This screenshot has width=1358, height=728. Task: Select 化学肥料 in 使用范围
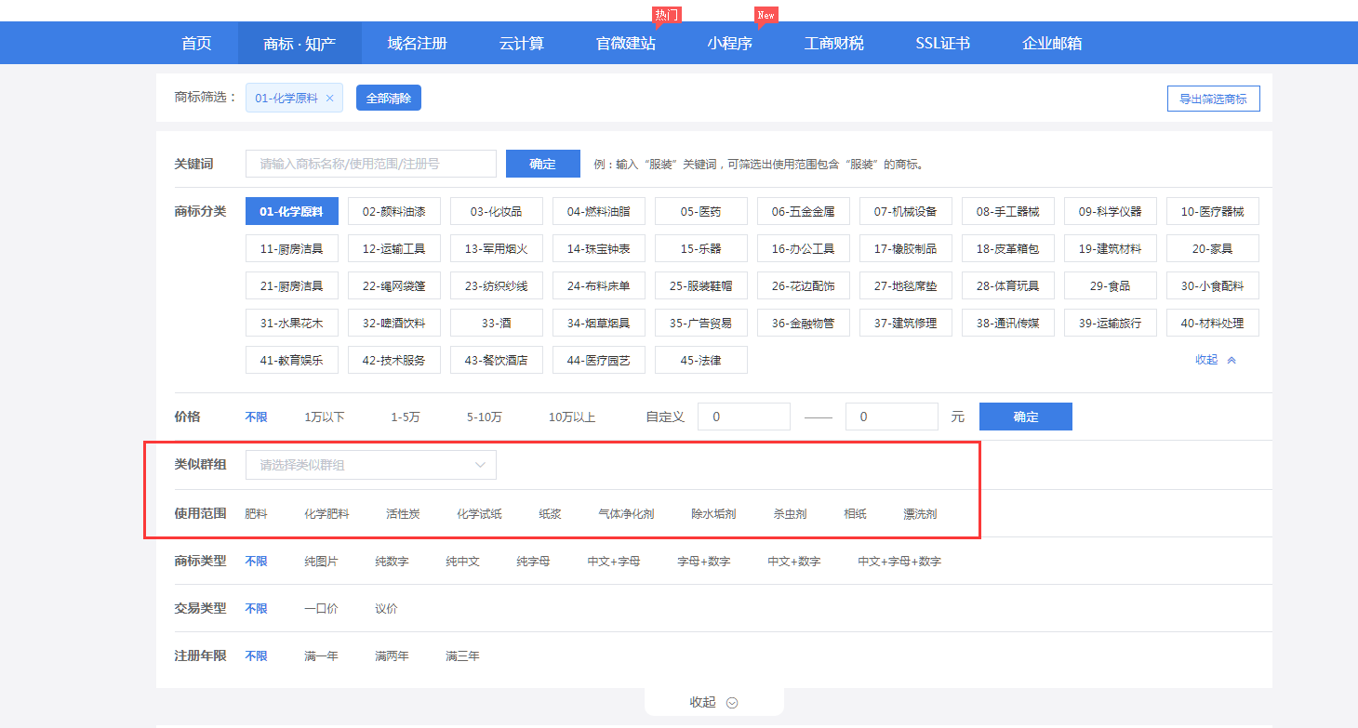point(326,513)
